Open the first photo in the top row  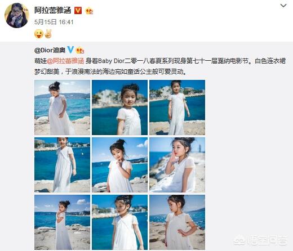62,107
